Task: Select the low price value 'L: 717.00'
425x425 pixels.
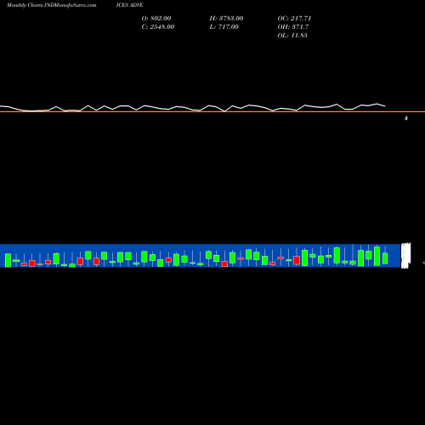Action: pos(224,26)
